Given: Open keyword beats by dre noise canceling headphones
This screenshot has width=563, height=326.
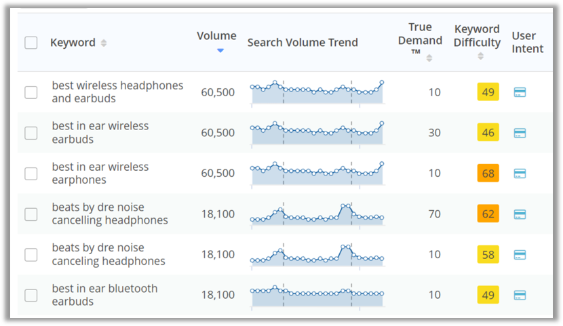Looking at the screenshot, I should pos(109,254).
